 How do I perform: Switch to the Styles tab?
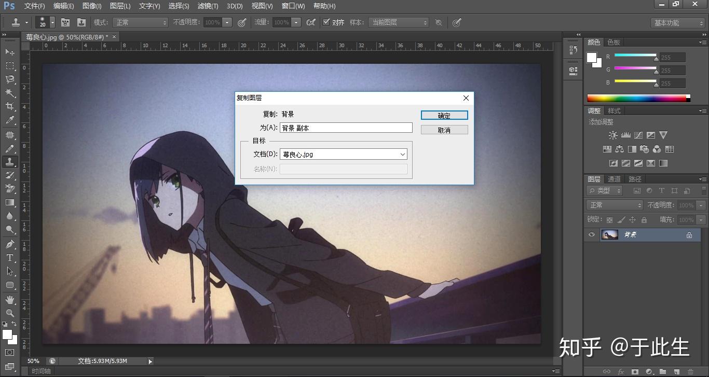[x=615, y=110]
